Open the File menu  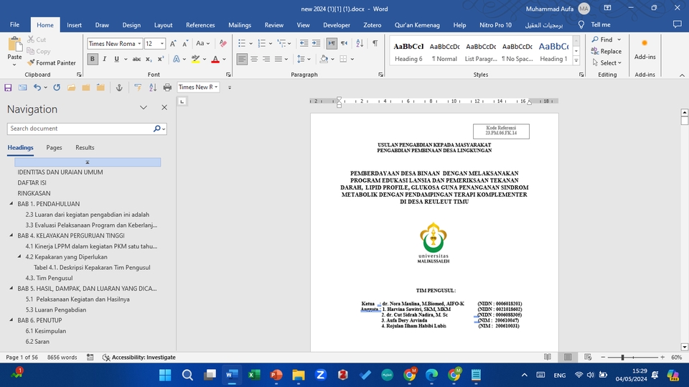(x=14, y=25)
